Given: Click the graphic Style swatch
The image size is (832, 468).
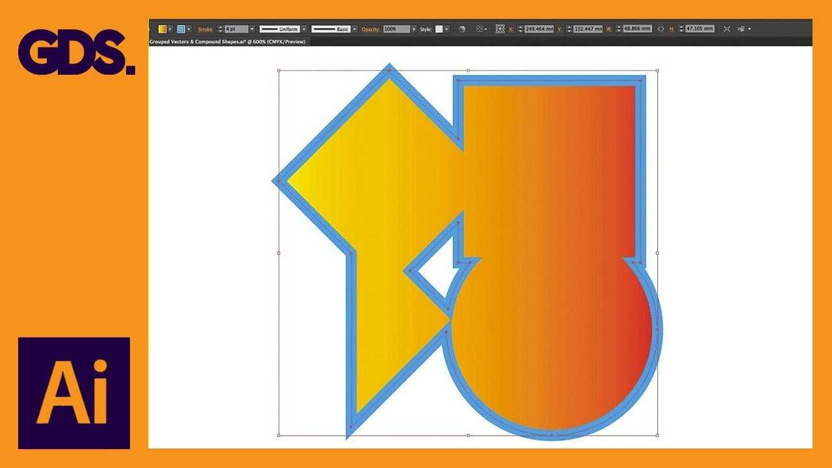Looking at the screenshot, I should (x=439, y=29).
